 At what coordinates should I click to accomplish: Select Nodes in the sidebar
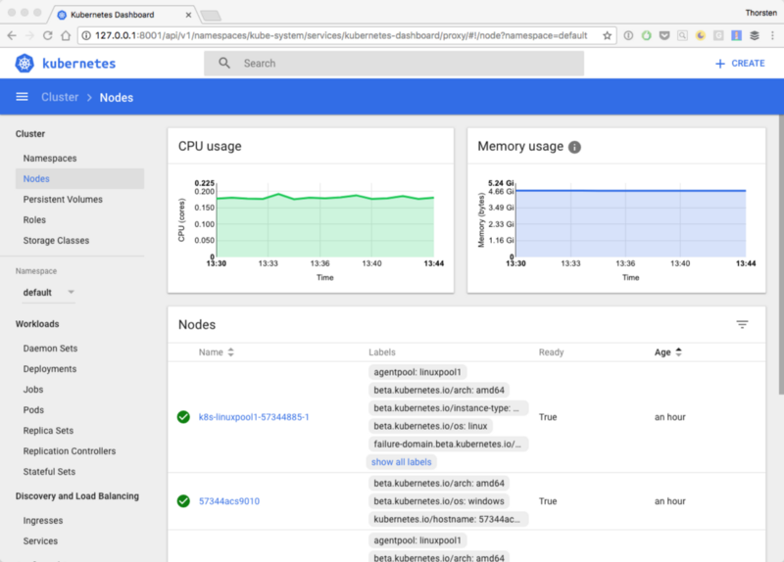coord(79,179)
